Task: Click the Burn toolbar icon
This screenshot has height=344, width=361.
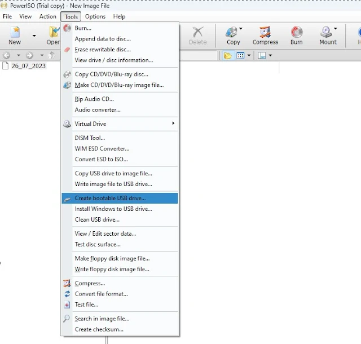Action: pos(296,35)
